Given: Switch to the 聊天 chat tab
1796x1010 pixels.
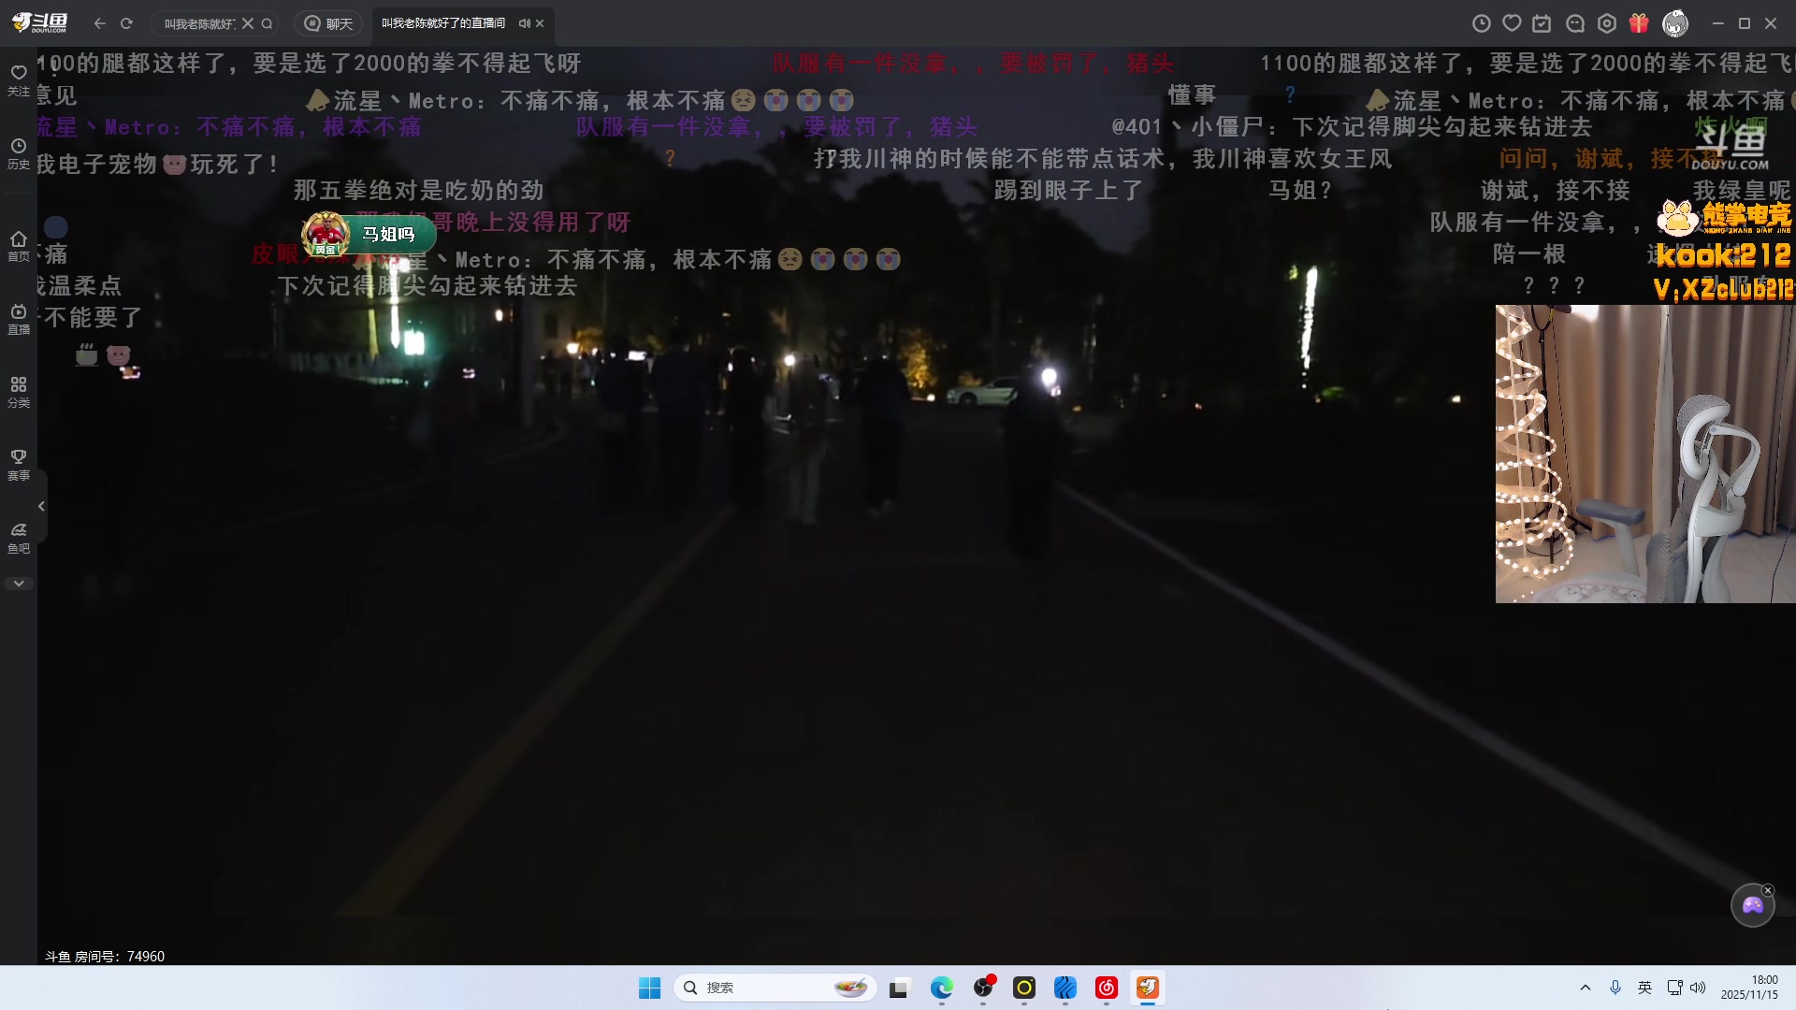Looking at the screenshot, I should (x=327, y=23).
